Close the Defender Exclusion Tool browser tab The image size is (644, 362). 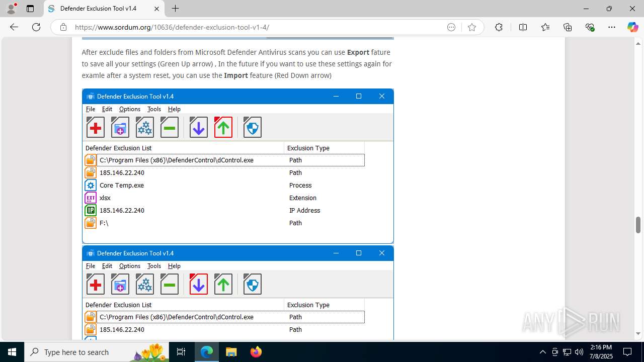pyautogui.click(x=156, y=9)
